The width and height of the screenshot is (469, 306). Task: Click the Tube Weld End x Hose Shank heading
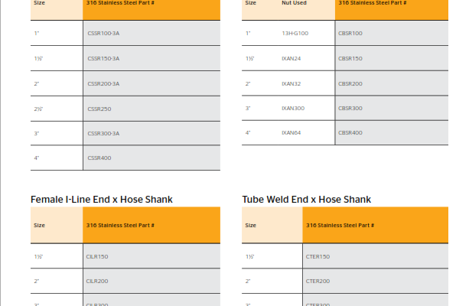(x=307, y=200)
